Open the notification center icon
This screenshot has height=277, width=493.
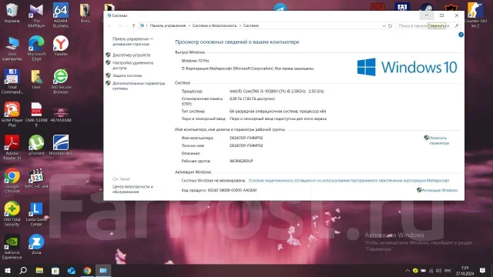coord(483,270)
